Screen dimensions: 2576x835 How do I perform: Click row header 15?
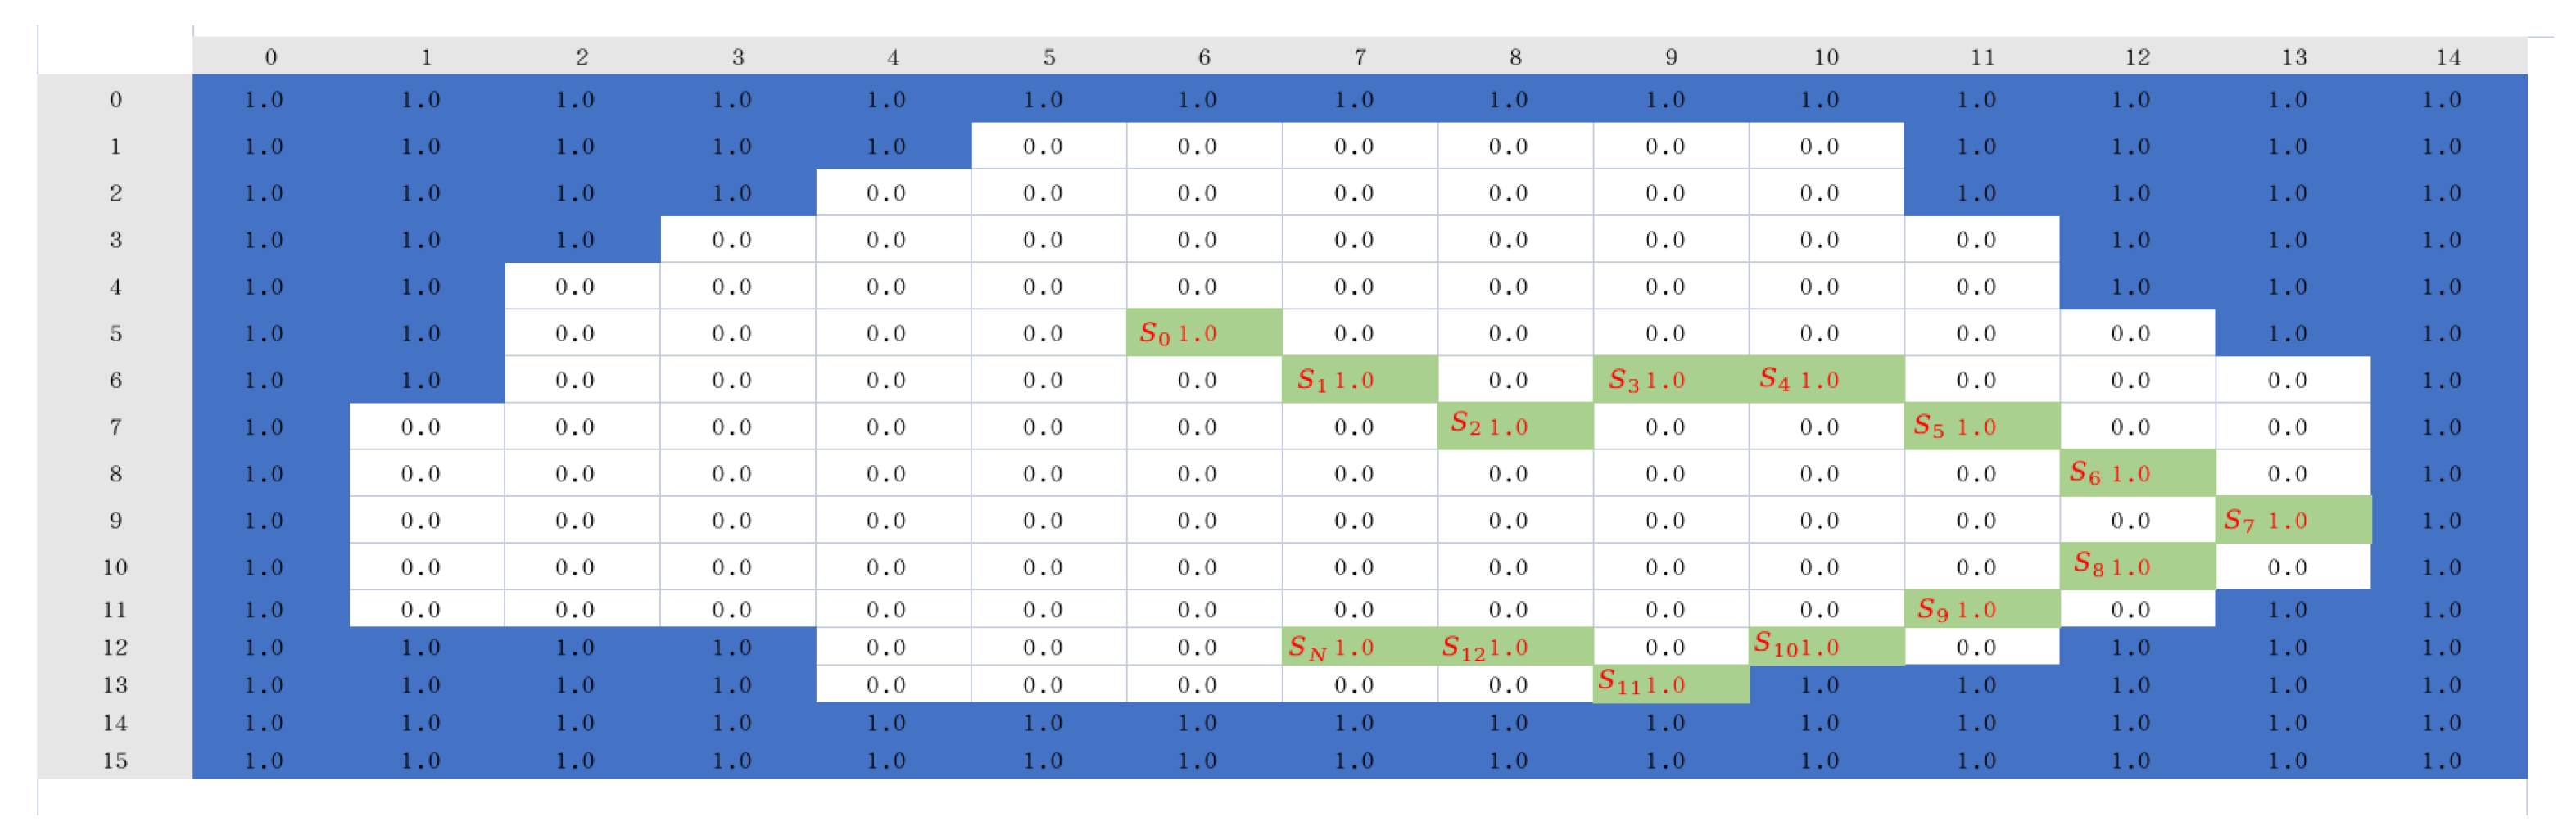tap(115, 760)
